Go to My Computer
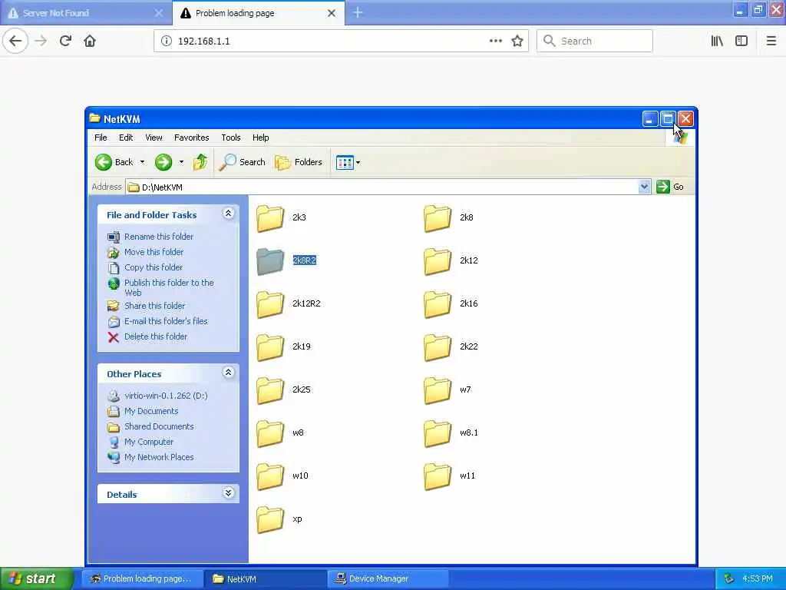 pyautogui.click(x=149, y=442)
